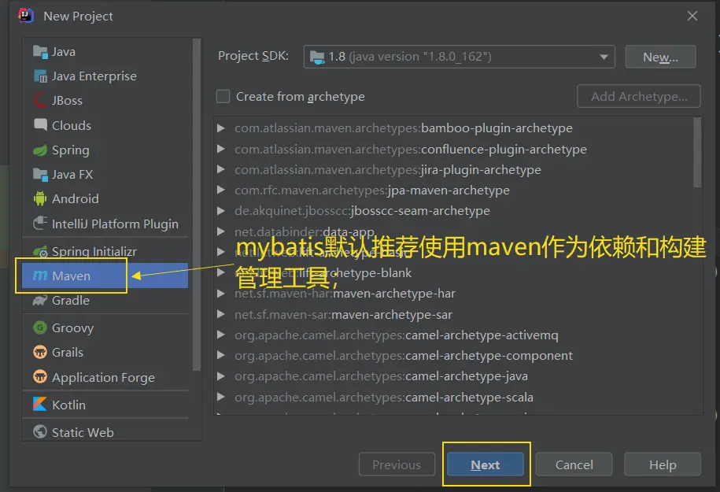This screenshot has width=720, height=492.
Task: Select the Java FX icon
Action: pos(40,175)
